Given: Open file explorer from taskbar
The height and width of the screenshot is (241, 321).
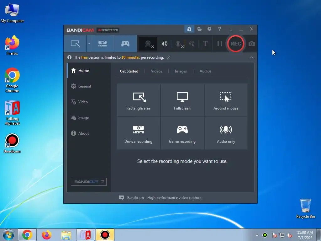Looking at the screenshot, I should tap(66, 235).
